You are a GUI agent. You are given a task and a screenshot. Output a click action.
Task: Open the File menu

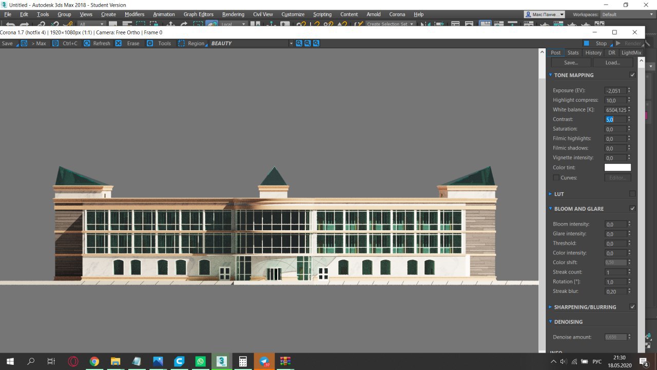8,14
